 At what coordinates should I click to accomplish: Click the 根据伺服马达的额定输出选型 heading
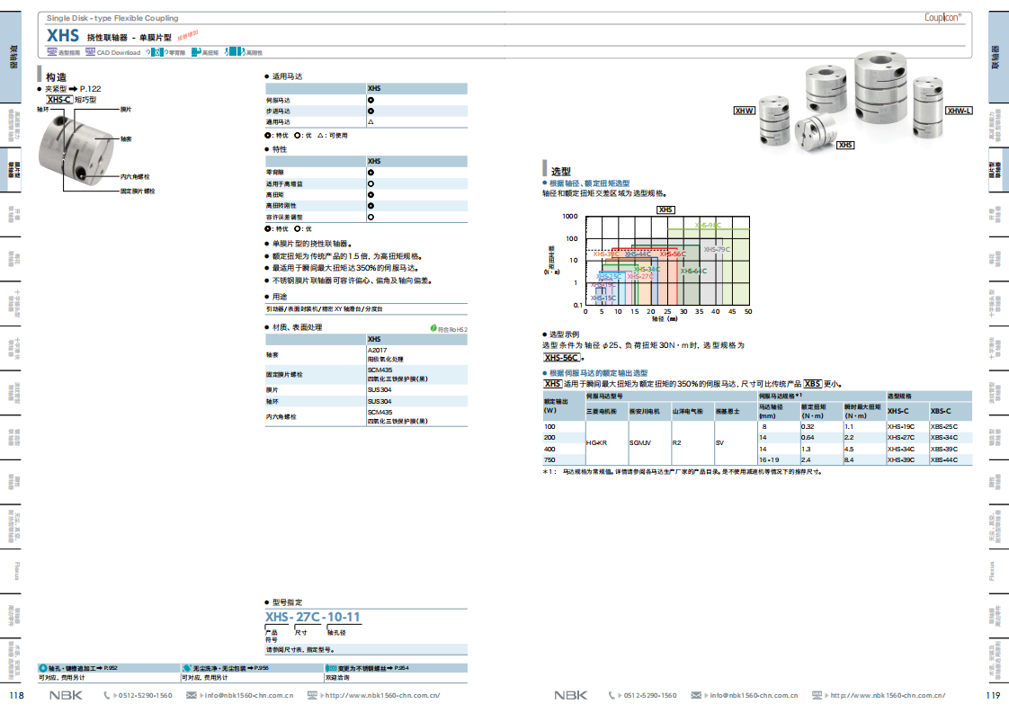[x=598, y=373]
